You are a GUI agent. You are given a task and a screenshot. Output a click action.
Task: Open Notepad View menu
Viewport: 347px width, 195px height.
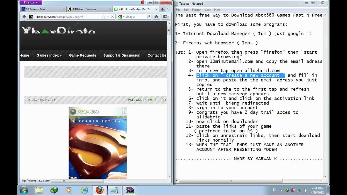pyautogui.click(x=208, y=10)
